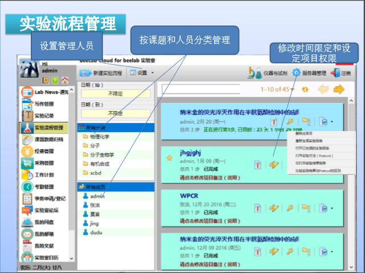Image resolution: width=365 pixels, height=273 pixels.
Task: Open T record icon on jhgjghj project
Action: (x=257, y=165)
